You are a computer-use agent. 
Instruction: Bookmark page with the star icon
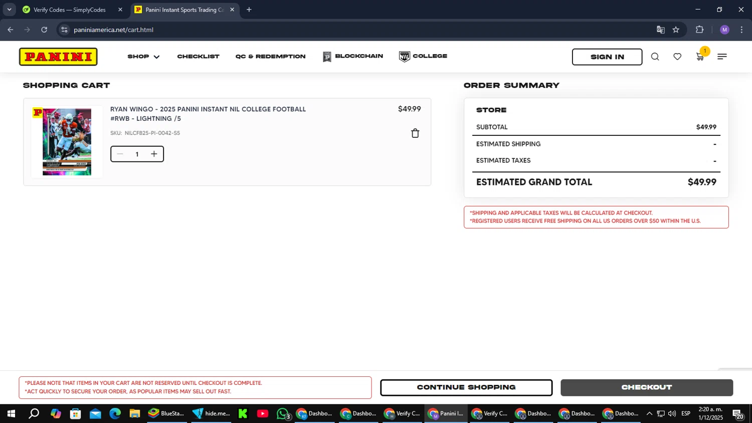[676, 30]
